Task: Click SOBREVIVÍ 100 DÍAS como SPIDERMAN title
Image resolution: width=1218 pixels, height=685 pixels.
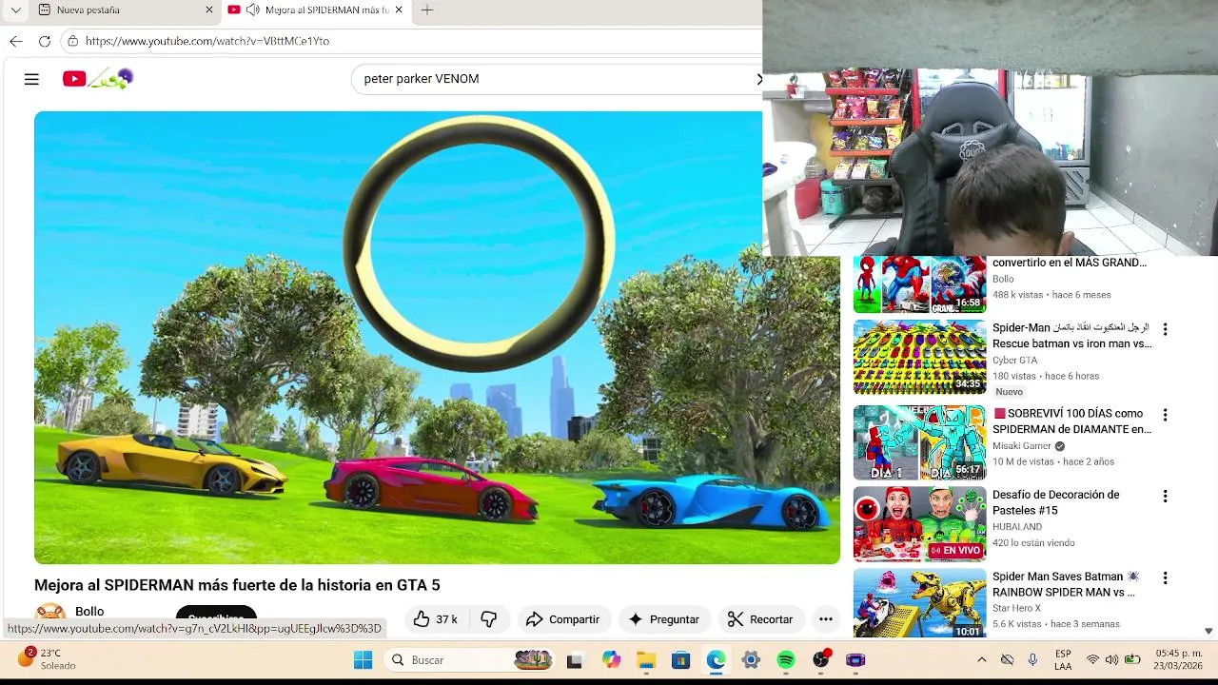Action: coord(1072,421)
